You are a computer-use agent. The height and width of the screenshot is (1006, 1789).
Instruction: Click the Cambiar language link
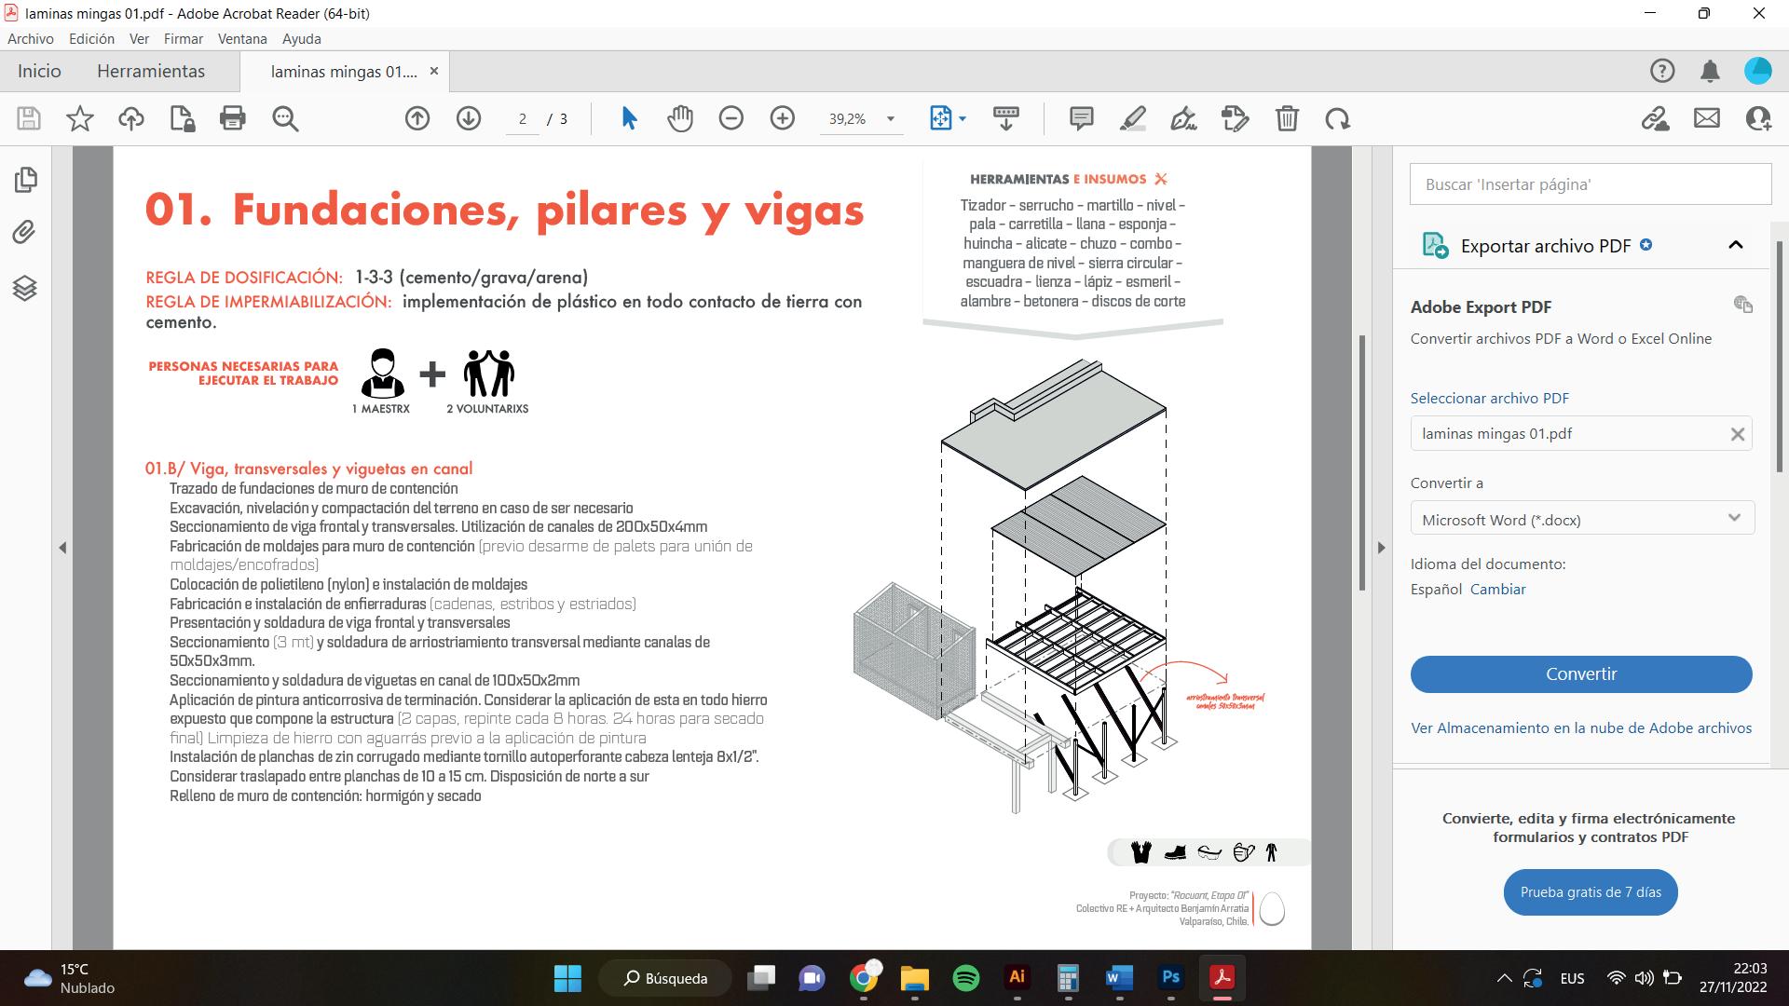1497,590
